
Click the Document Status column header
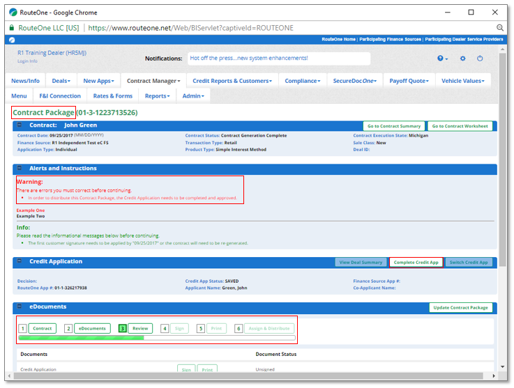(x=275, y=354)
